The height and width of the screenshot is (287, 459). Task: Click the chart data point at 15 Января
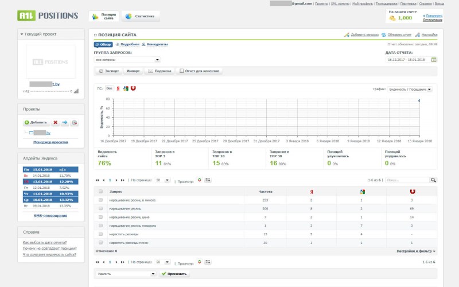419,101
